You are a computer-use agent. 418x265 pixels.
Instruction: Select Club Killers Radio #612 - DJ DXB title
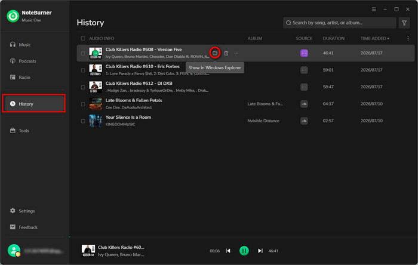coord(139,84)
